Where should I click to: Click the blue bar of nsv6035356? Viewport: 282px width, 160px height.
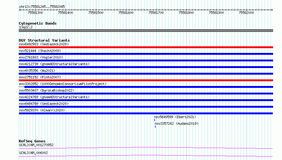pos(146,74)
